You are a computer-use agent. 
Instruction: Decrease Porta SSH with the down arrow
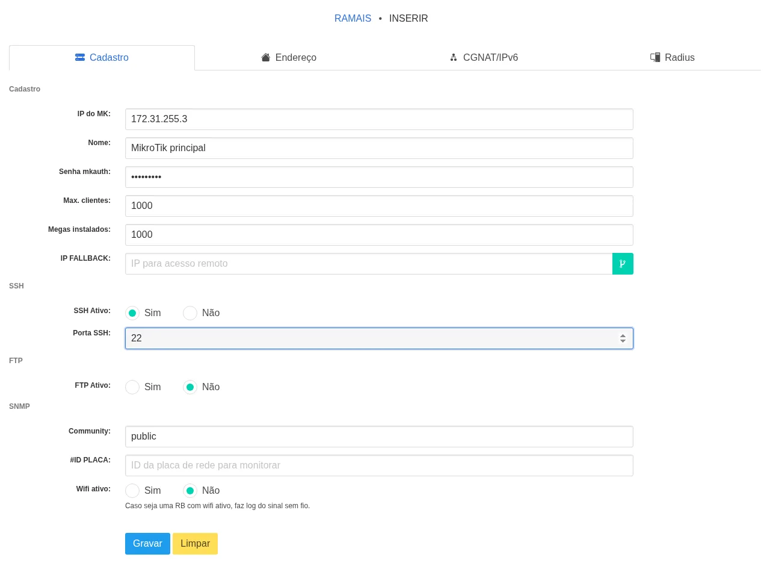pyautogui.click(x=623, y=342)
